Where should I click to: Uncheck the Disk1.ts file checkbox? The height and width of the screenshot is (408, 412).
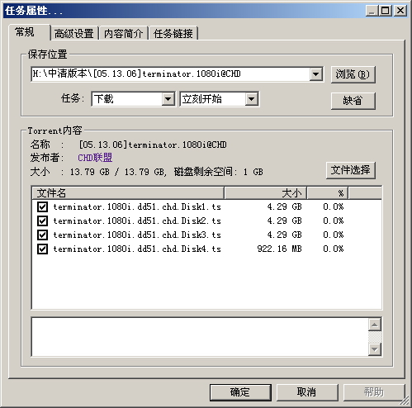(42, 206)
